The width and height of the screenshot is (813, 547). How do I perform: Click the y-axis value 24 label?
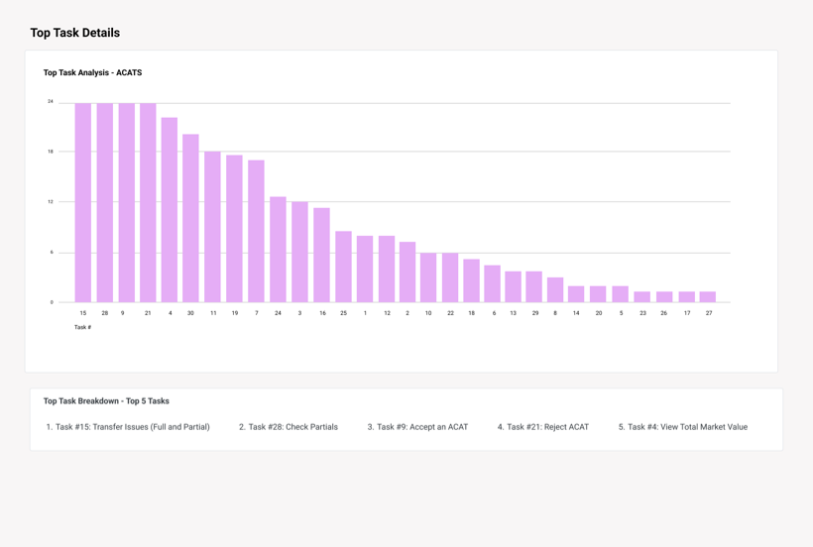(51, 102)
